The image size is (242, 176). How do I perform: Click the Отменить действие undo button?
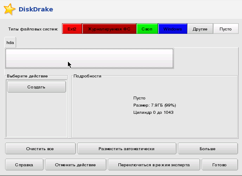click(x=76, y=165)
